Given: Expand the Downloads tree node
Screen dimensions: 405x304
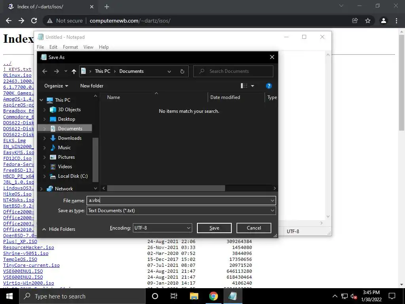Looking at the screenshot, I should 44,138.
